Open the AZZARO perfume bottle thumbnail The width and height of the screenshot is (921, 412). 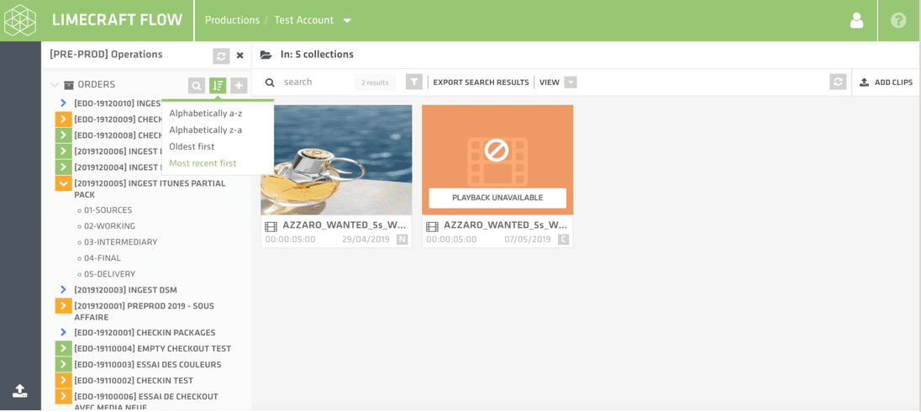(337, 160)
